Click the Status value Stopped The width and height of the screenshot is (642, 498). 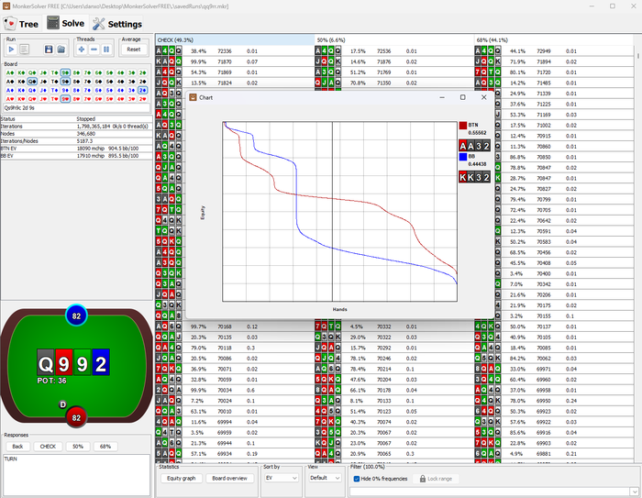(x=85, y=118)
